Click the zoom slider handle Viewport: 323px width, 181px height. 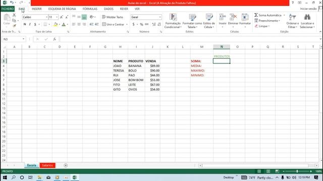tap(297, 171)
